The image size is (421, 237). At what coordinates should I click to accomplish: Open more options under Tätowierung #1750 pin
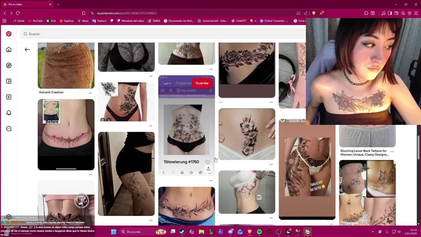pyautogui.click(x=211, y=181)
